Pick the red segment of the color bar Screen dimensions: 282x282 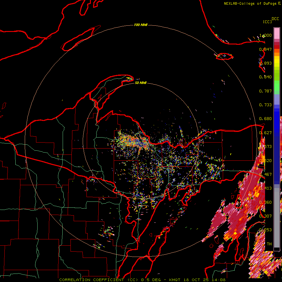277,47
